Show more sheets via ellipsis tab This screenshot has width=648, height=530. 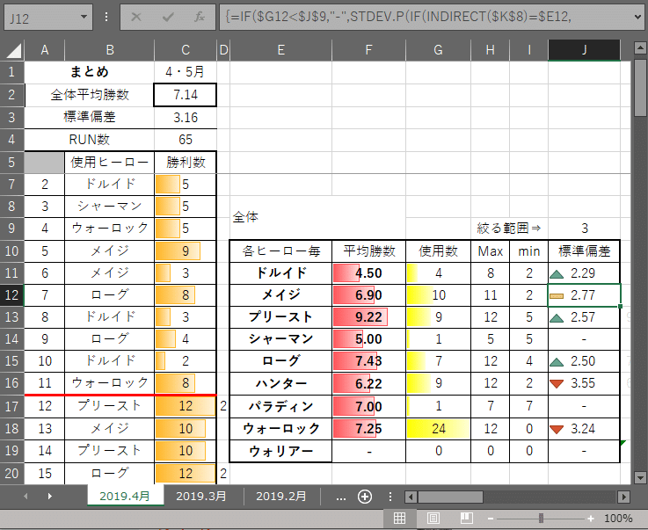point(341,497)
